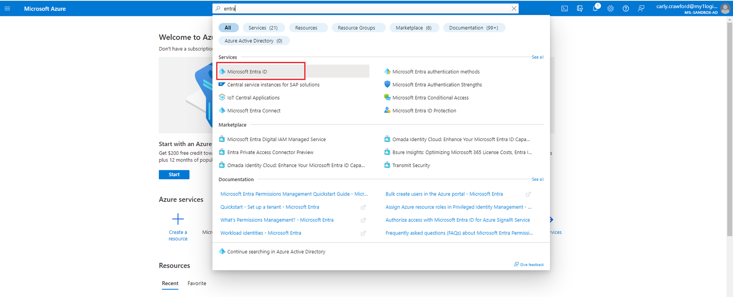This screenshot has height=297, width=733.
Task: Open the Transmit Security marketplace result
Action: coord(411,165)
